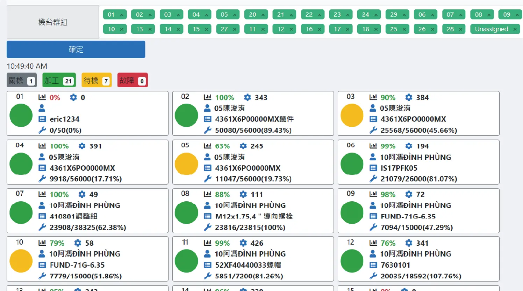Click the gear icon in machine 02 card

247,97
